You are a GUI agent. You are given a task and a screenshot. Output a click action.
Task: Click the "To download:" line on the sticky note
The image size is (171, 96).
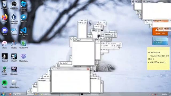154,53
